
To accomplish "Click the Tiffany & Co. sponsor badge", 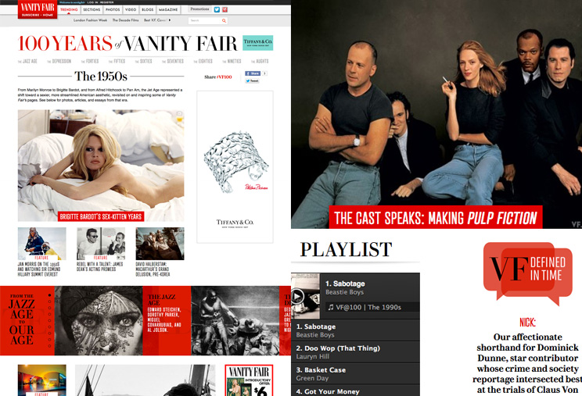I will pos(257,43).
